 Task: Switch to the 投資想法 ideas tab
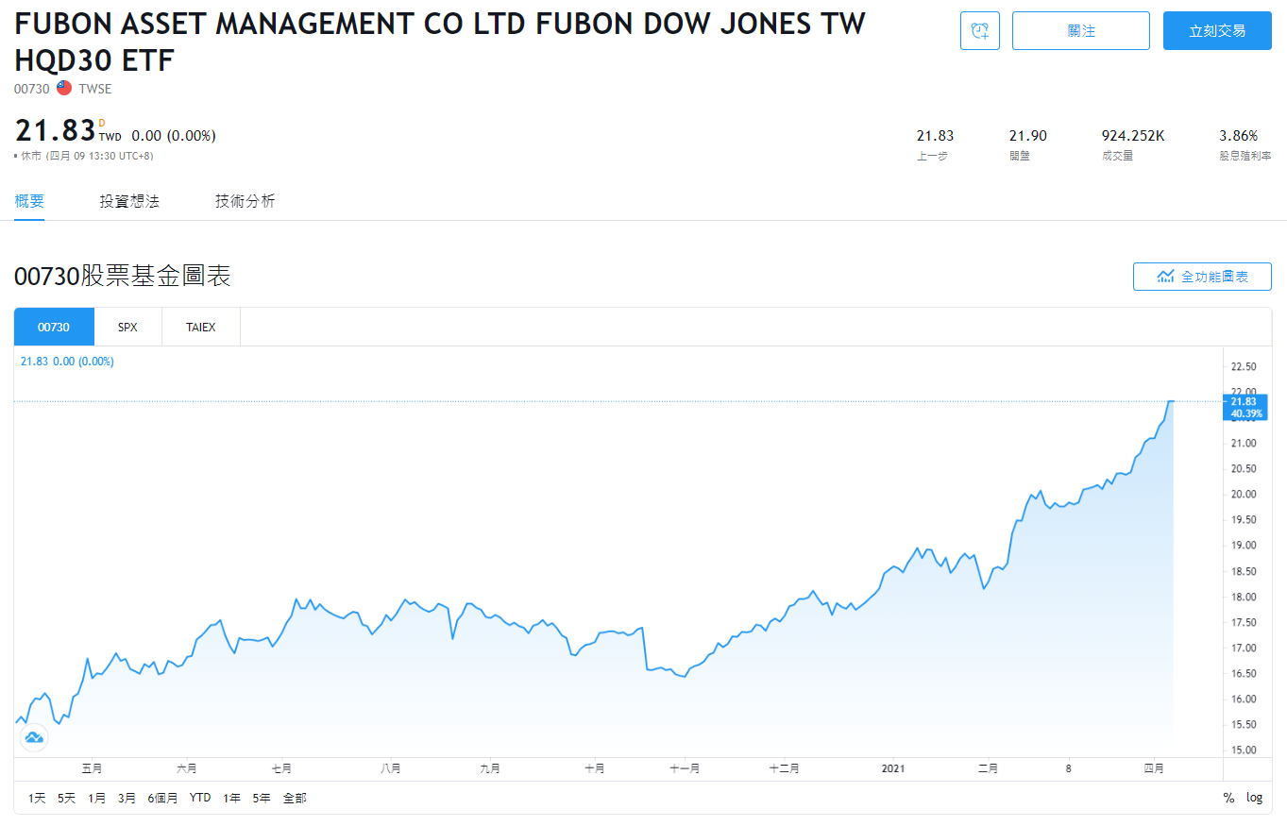[x=129, y=201]
